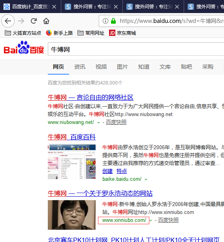Open the www.xinniubo.com/ green URL

pos(124,220)
